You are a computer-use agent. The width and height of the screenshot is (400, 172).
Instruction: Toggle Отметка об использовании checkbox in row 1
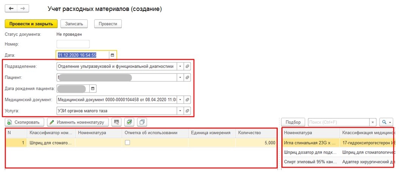tap(128, 143)
